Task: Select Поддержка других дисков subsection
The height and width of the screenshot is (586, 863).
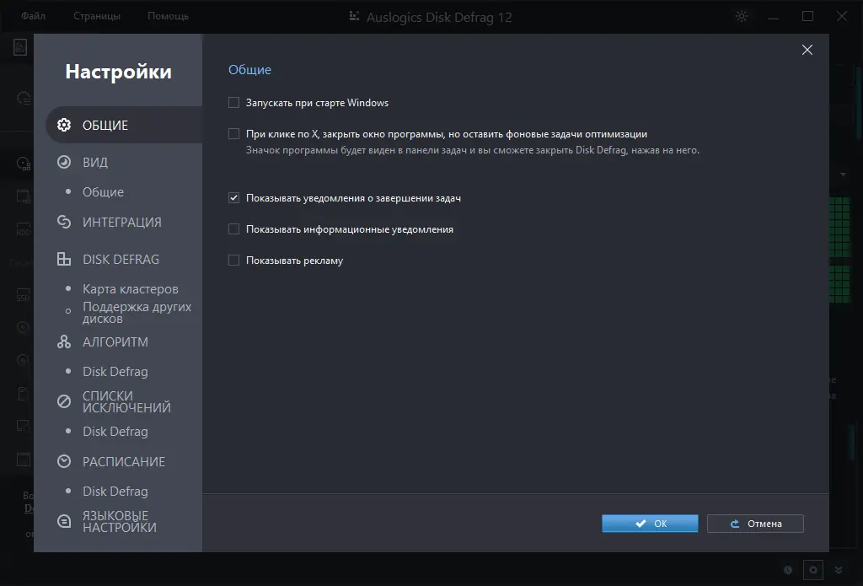Action: pyautogui.click(x=137, y=312)
